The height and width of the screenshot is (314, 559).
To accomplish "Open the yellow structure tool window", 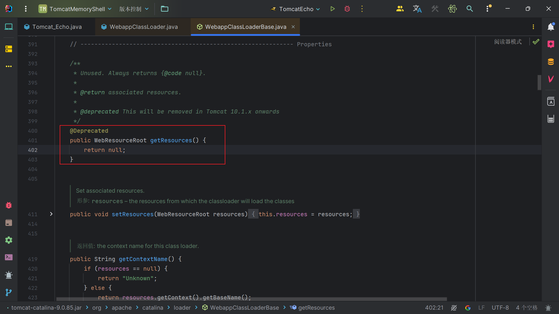I will pyautogui.click(x=9, y=49).
